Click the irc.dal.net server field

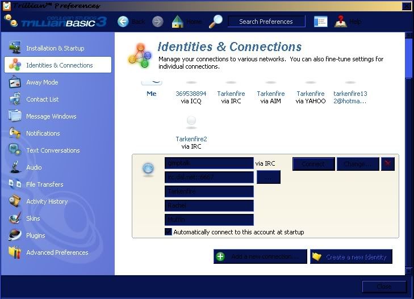tap(209, 177)
